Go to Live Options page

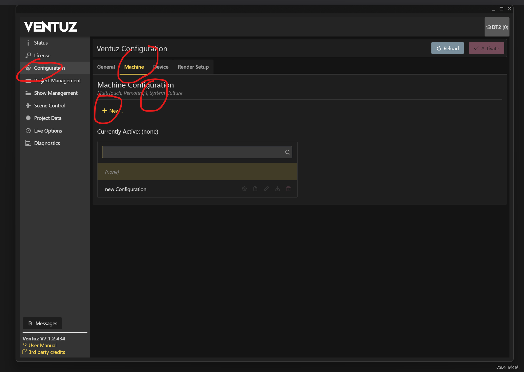(x=48, y=131)
